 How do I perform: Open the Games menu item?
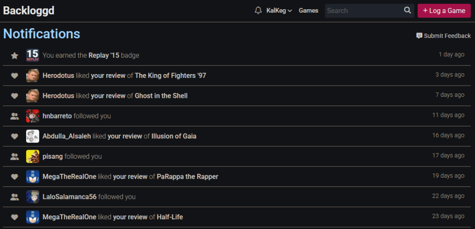(x=308, y=11)
